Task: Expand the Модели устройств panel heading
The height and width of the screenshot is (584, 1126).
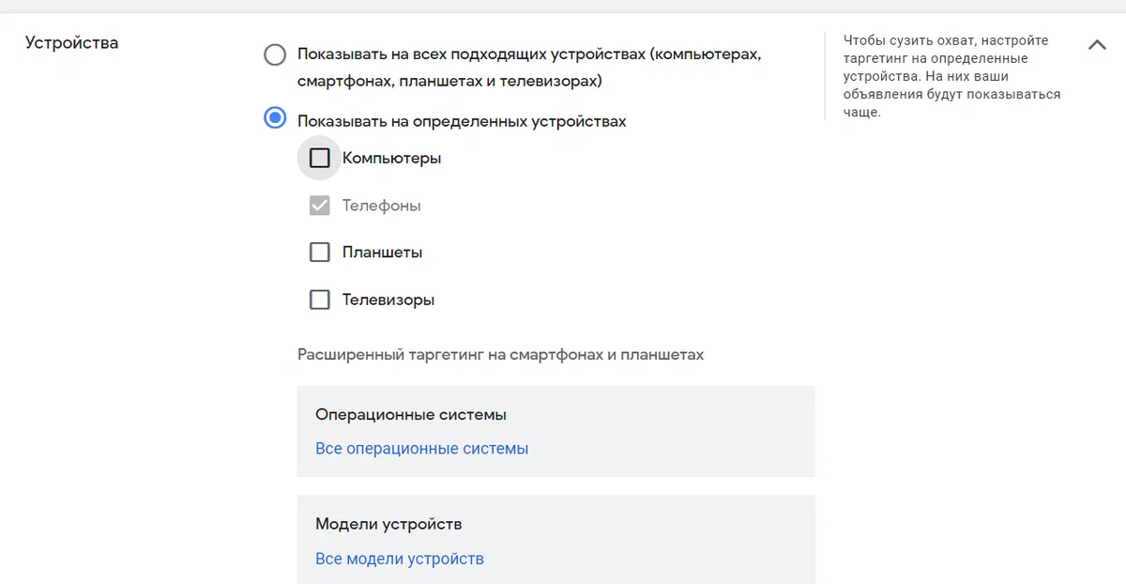Action: pos(388,524)
